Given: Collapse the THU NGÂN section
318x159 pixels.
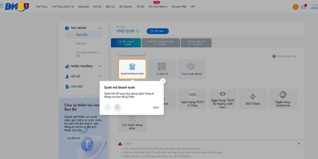Looking at the screenshot, I should click(100, 28).
